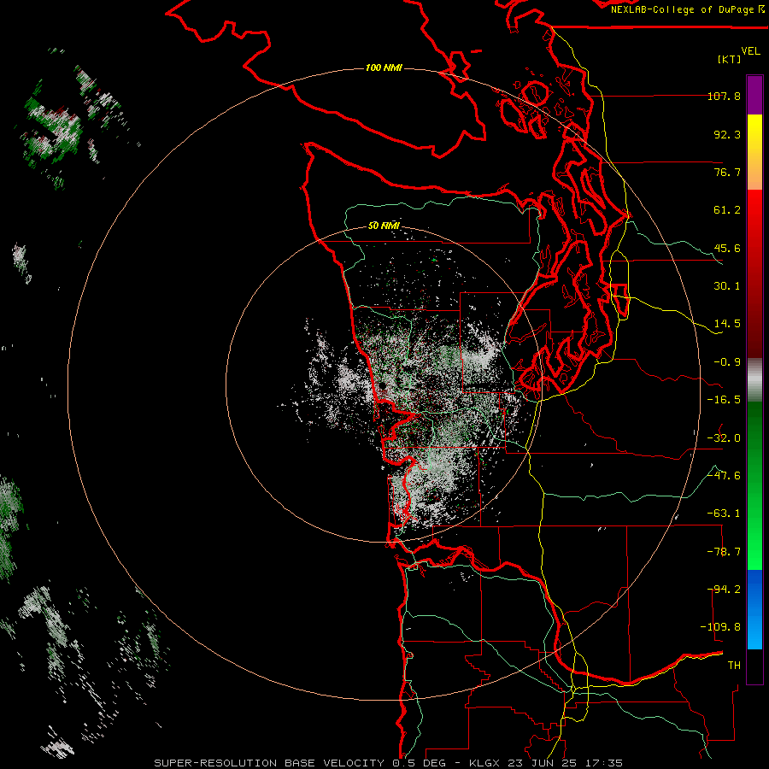769x769 pixels.
Task: Pick the yellow-orange color bar segment
Action: (x=754, y=152)
